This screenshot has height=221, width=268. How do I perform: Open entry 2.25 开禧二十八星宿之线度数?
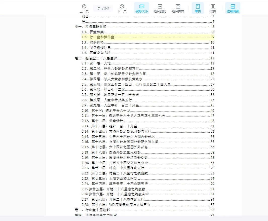(148, 189)
